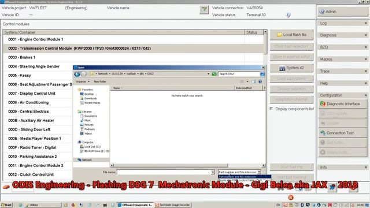Screen dimensions: 370x208
Task: Toggle the preview pane icon
Action: (x=254, y=81)
